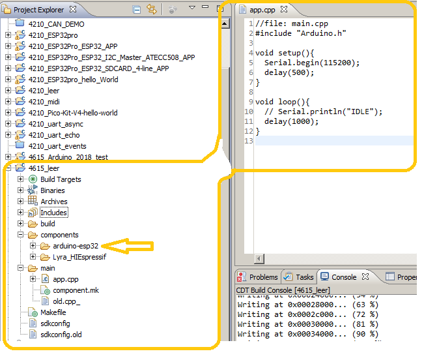
Task: Click the sdkconfig file icon
Action: point(33,323)
